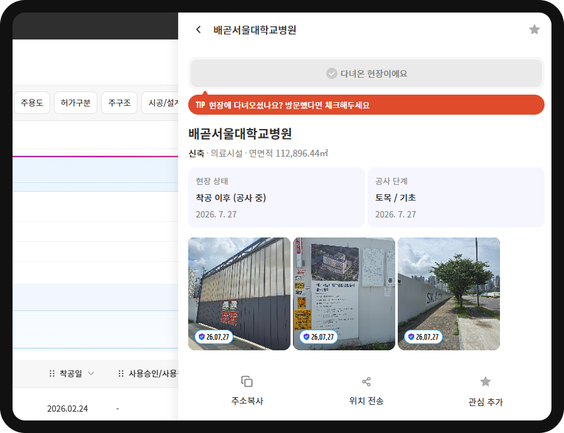The image size is (564, 433).
Task: Click date badge on gate fence photo
Action: click(x=214, y=336)
